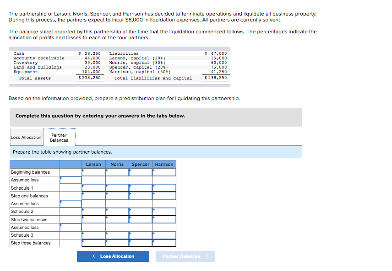Click Harrison's Step three balances cell
The width and height of the screenshot is (392, 271).
coord(164,243)
